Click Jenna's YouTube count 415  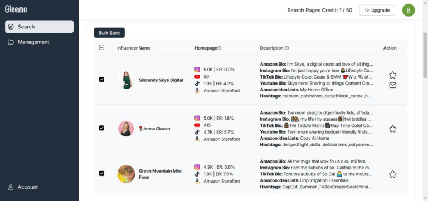click(x=207, y=125)
